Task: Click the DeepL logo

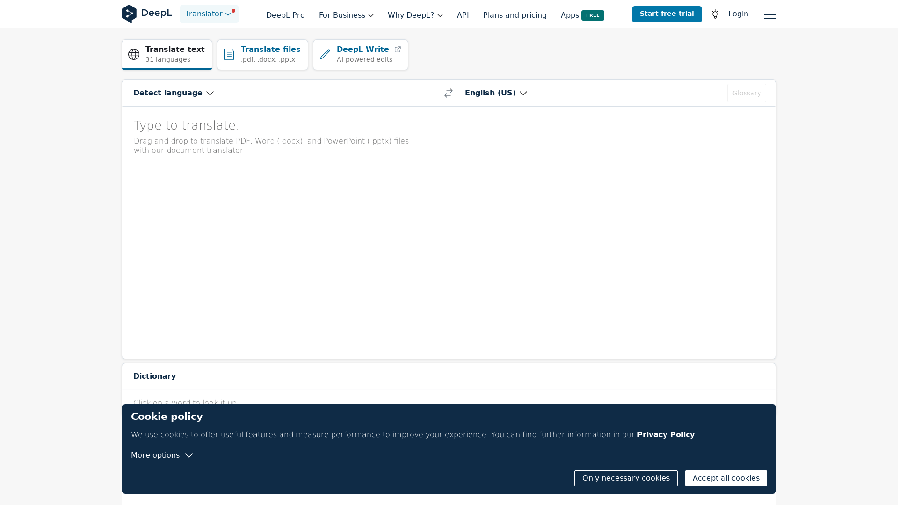Action: pyautogui.click(x=147, y=14)
